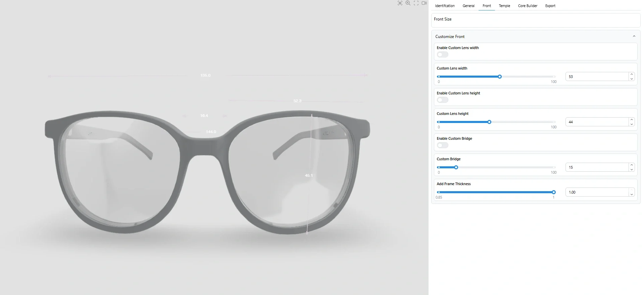Click the 135.0 width dimension label
This screenshot has height=295, width=642.
point(205,75)
